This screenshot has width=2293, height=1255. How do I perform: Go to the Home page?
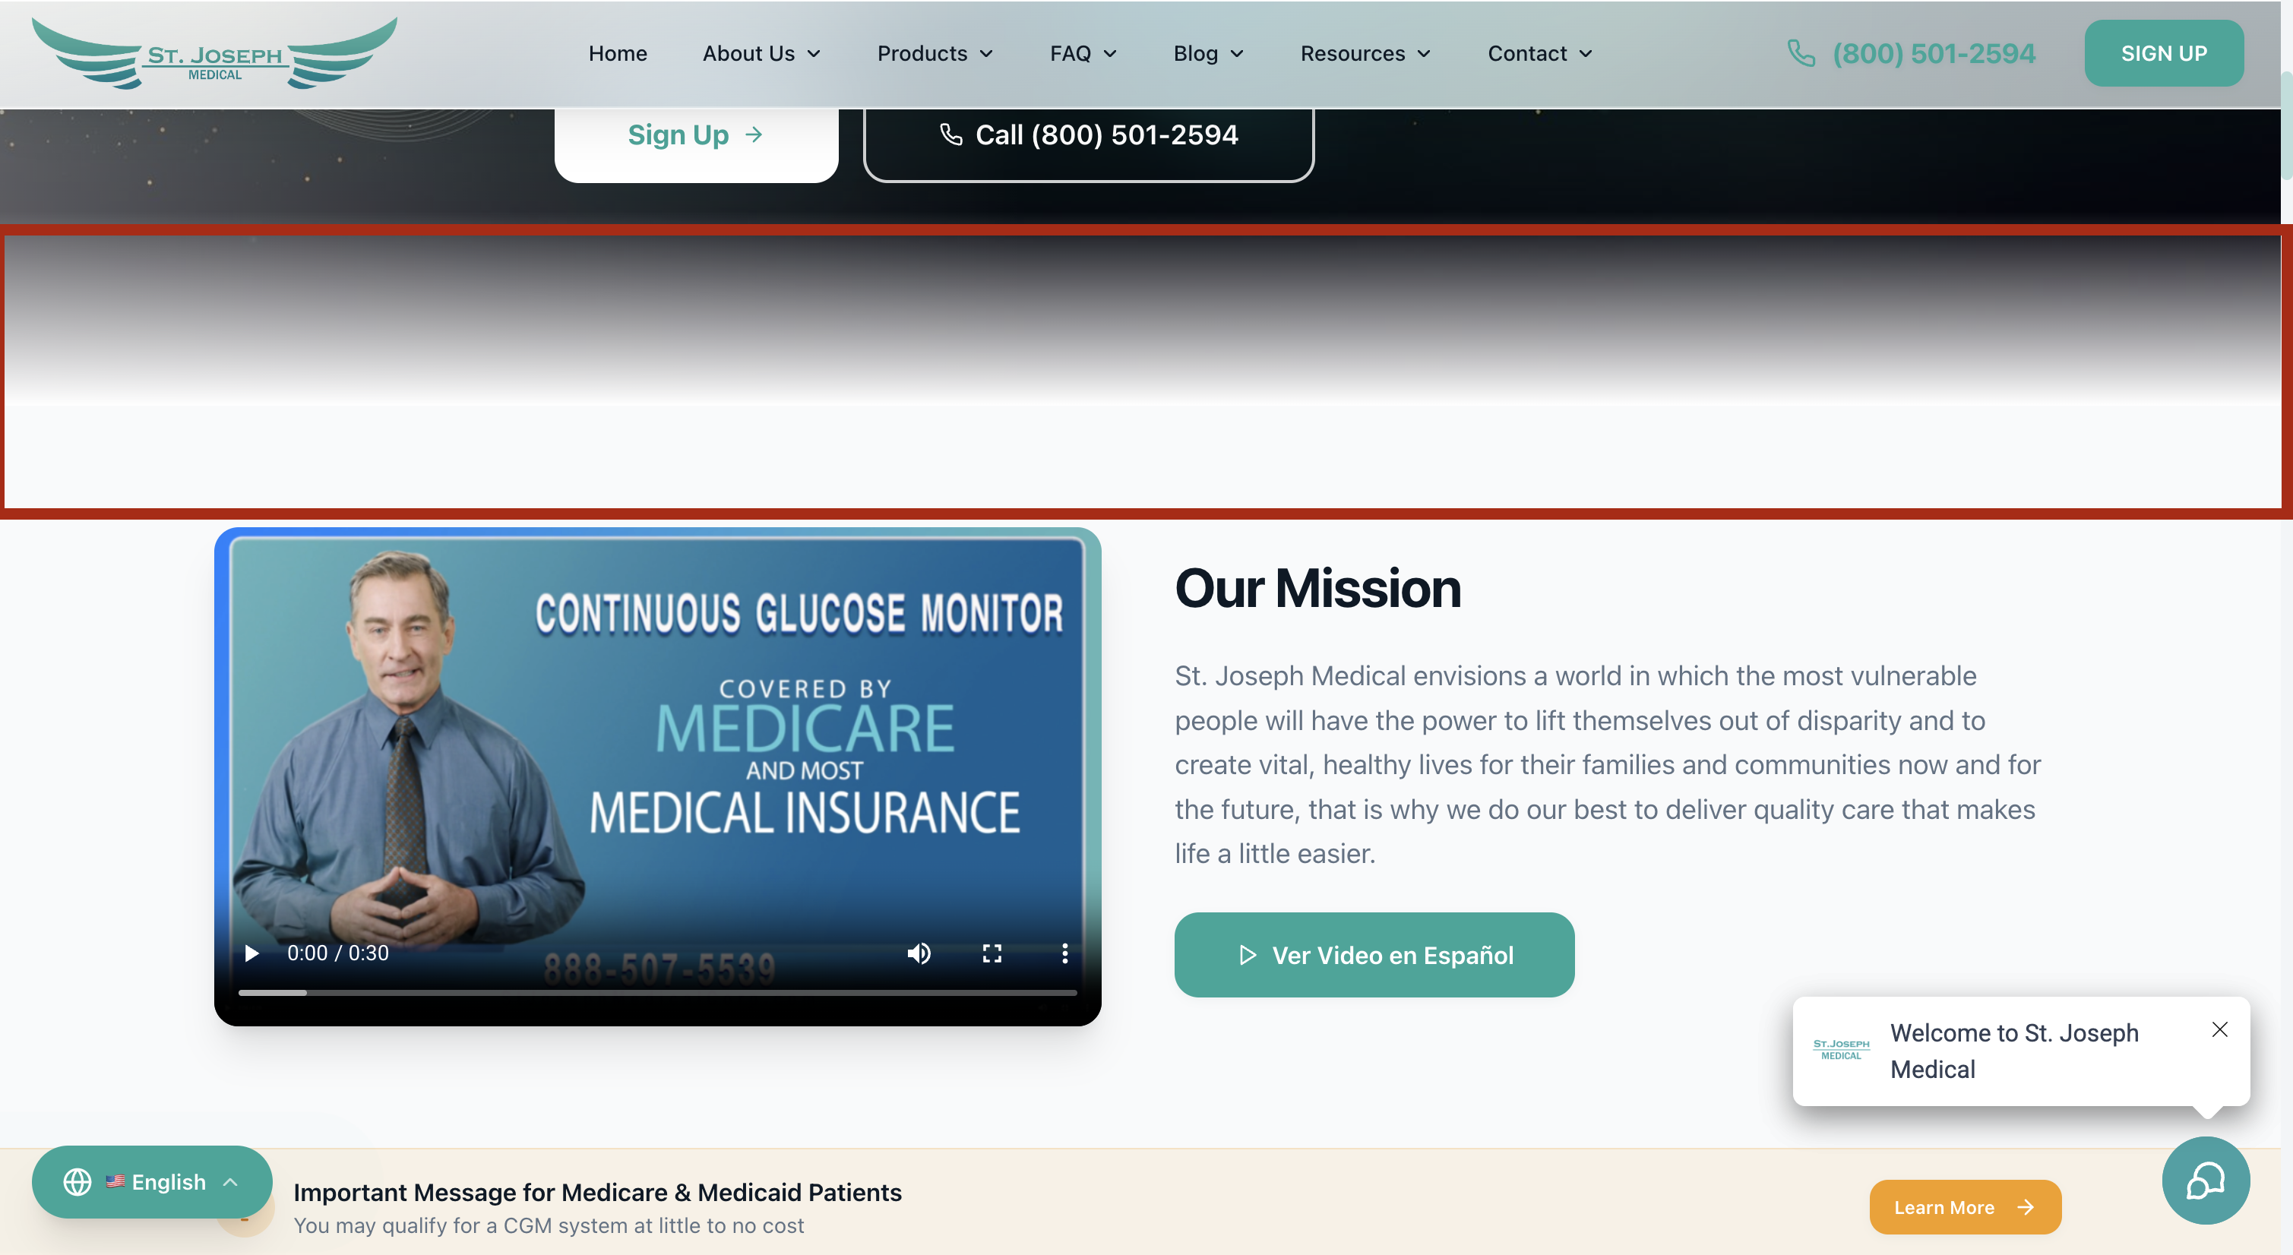point(618,53)
